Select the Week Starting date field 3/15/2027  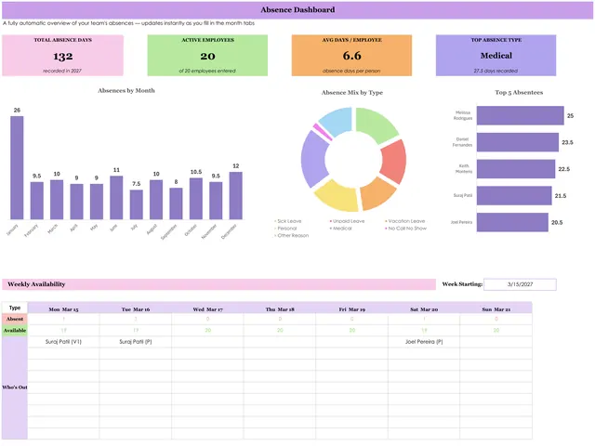click(520, 284)
